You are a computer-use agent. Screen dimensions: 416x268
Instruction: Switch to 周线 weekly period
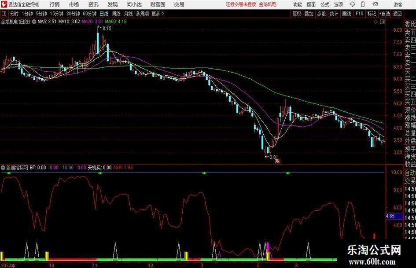pos(116,14)
